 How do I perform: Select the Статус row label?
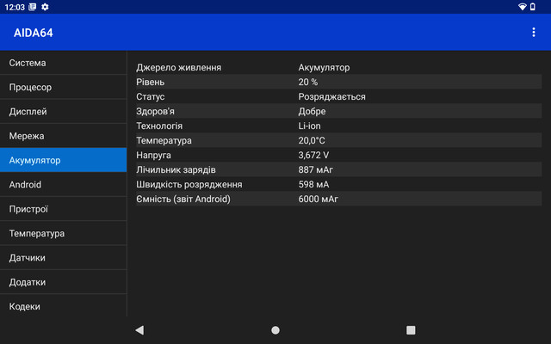pos(150,97)
